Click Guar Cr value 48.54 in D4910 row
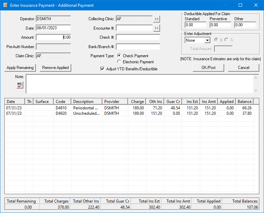The height and width of the screenshot is (213, 264). pyautogui.click(x=175, y=108)
